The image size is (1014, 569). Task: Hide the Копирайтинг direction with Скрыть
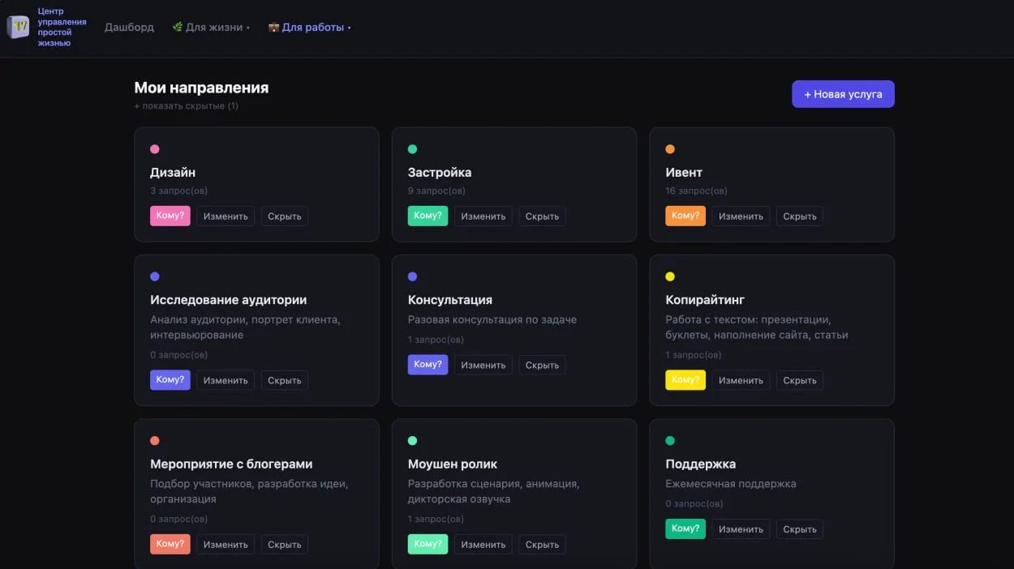(x=800, y=380)
